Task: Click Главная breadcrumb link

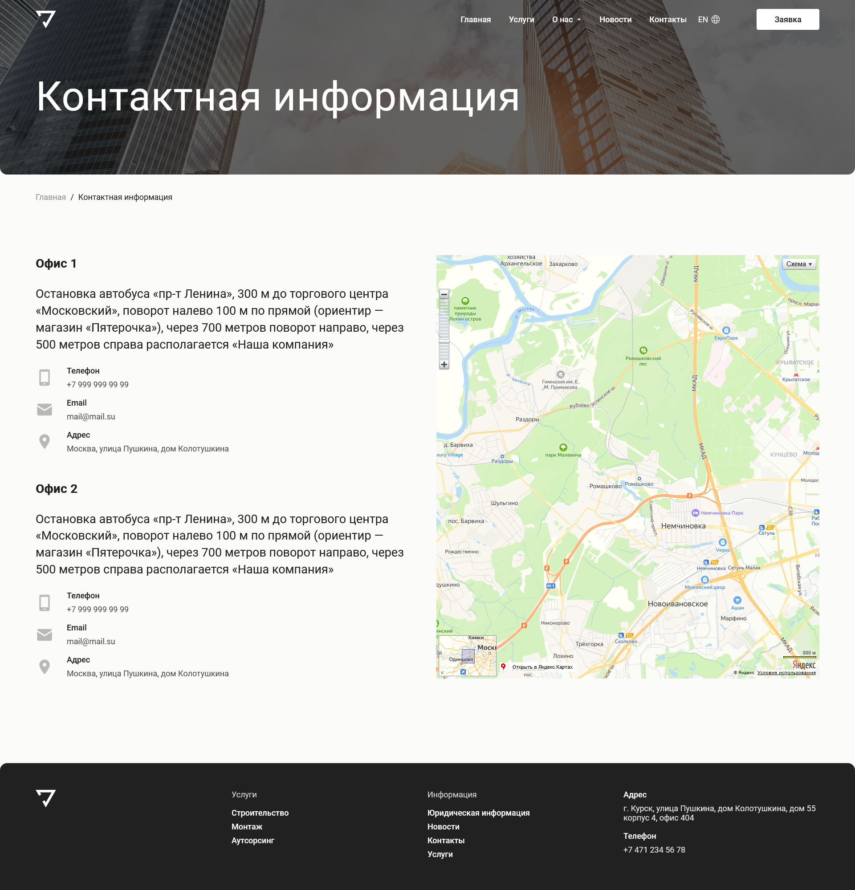Action: [x=51, y=197]
